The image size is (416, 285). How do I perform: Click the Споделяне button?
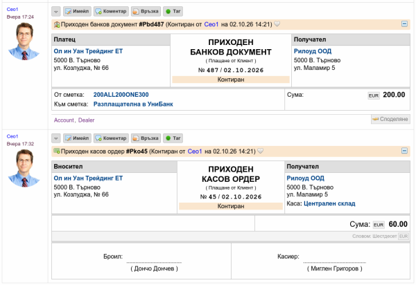tap(390, 119)
